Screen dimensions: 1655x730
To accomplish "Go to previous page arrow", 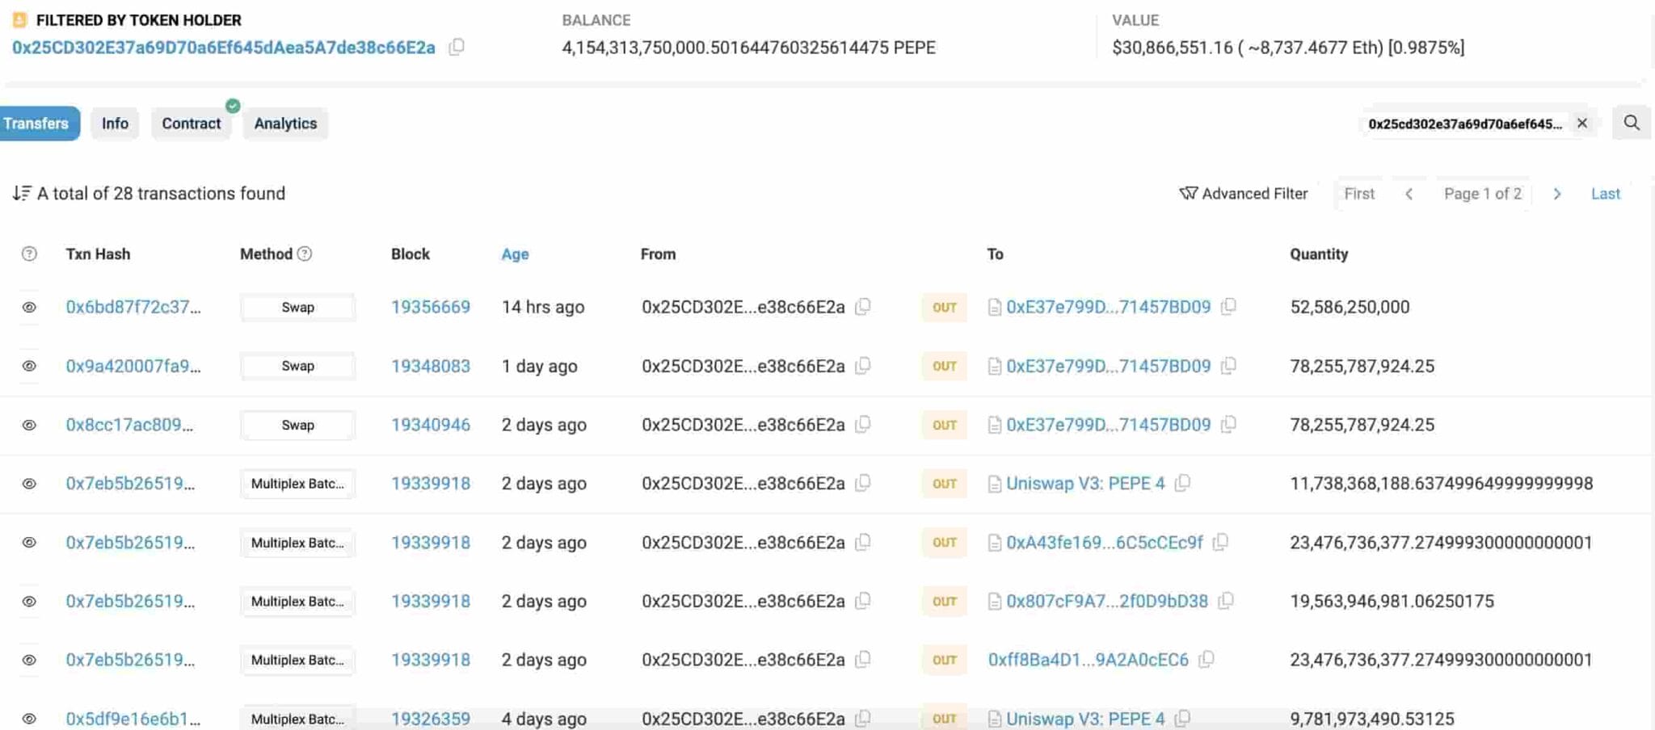I will coord(1409,194).
